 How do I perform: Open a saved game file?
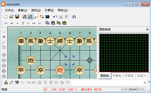[x=12, y=17]
